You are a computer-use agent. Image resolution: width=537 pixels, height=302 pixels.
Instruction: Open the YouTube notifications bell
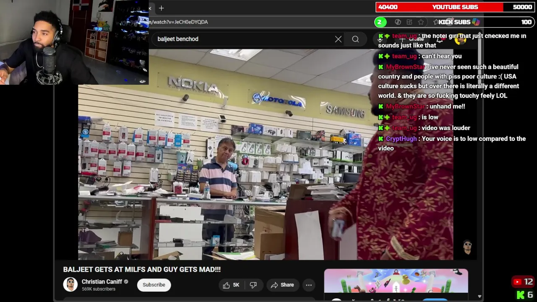click(440, 39)
